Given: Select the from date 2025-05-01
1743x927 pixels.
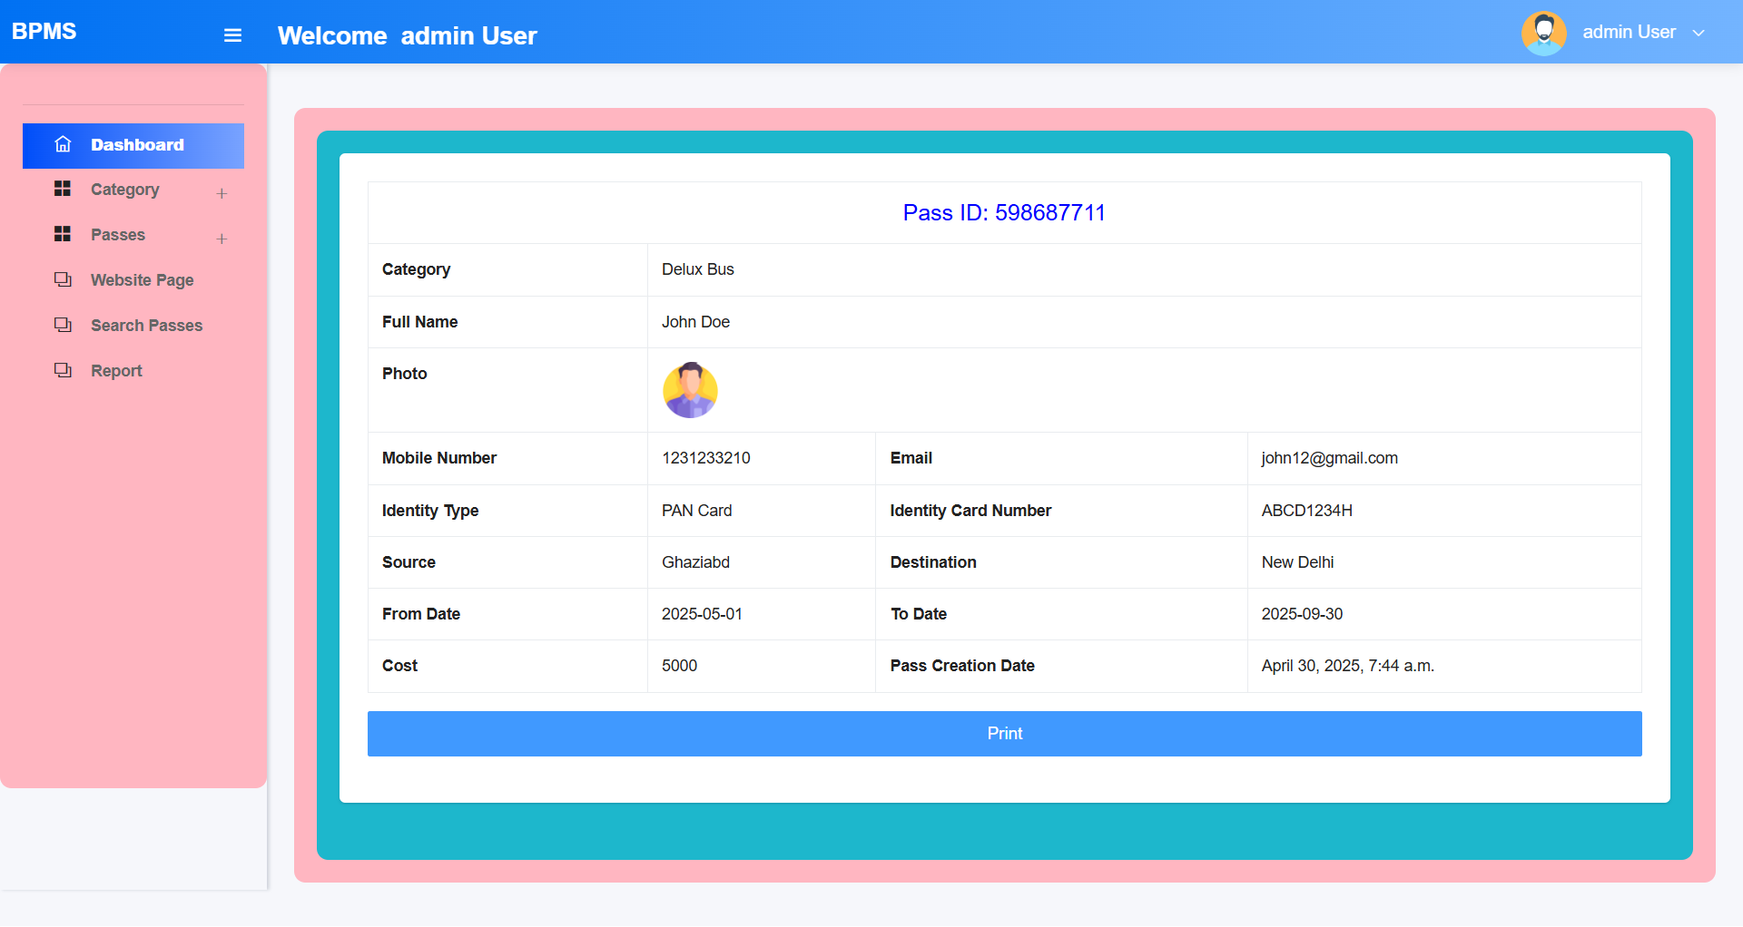Looking at the screenshot, I should 702,614.
